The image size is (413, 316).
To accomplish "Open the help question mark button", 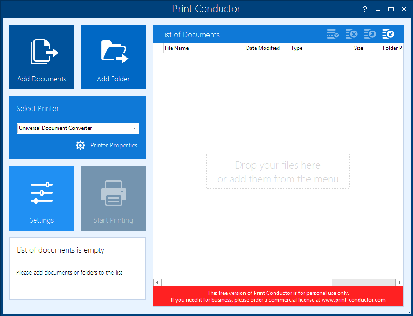I will [x=365, y=9].
